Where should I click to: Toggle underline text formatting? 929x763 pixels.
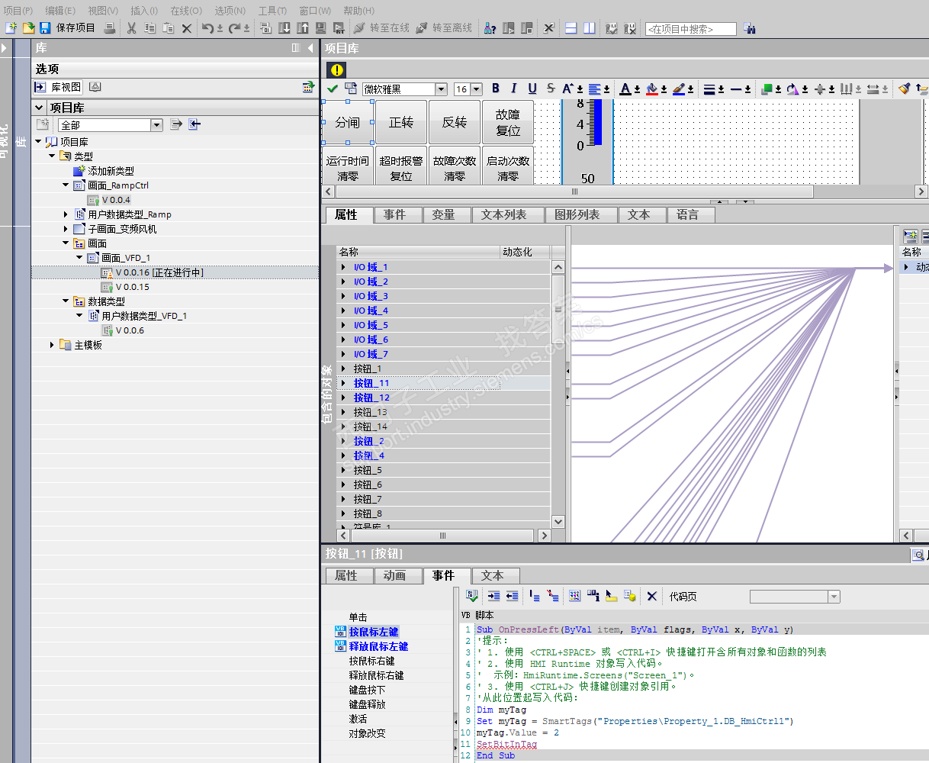532,89
